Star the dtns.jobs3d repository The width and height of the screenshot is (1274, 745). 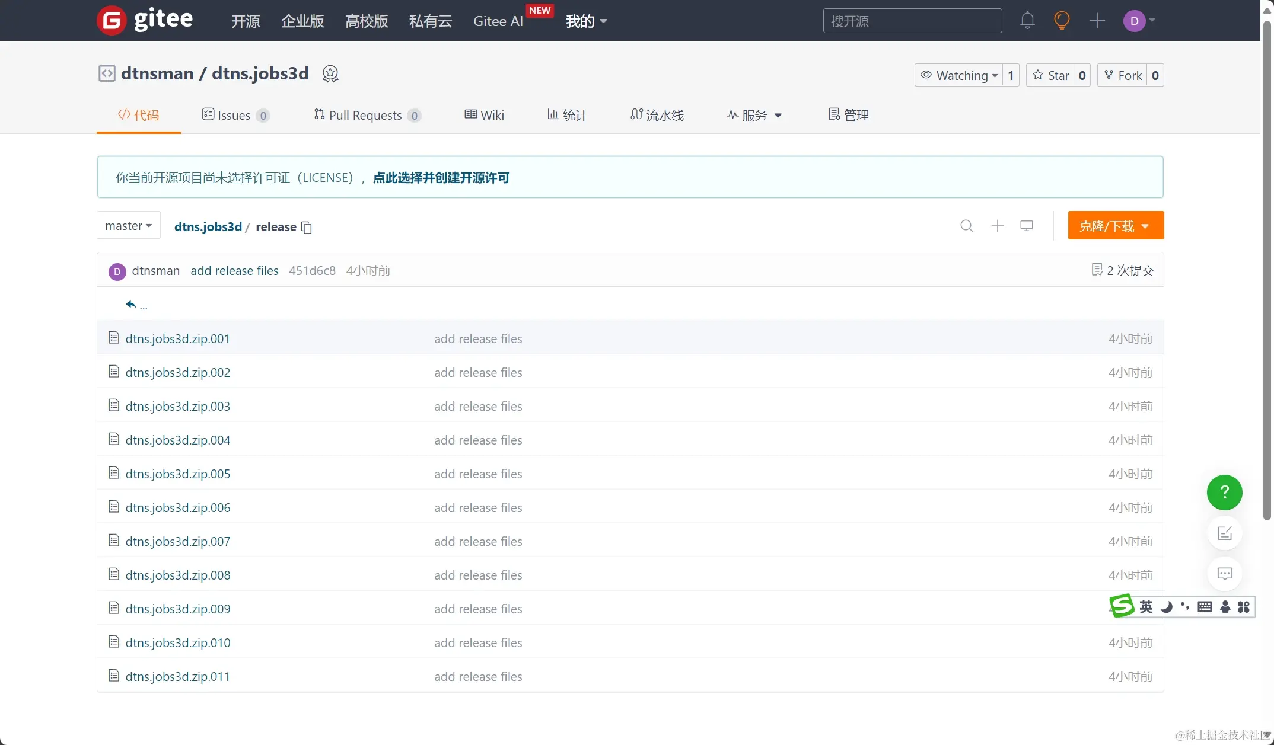click(1050, 75)
